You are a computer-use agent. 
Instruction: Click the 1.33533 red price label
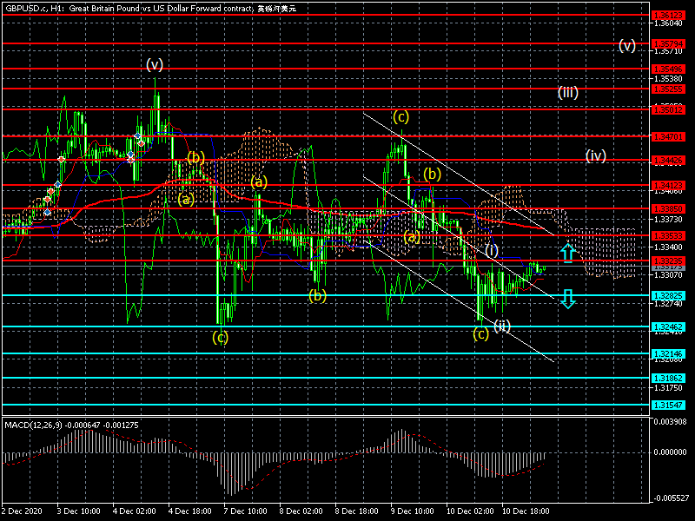tap(668, 235)
